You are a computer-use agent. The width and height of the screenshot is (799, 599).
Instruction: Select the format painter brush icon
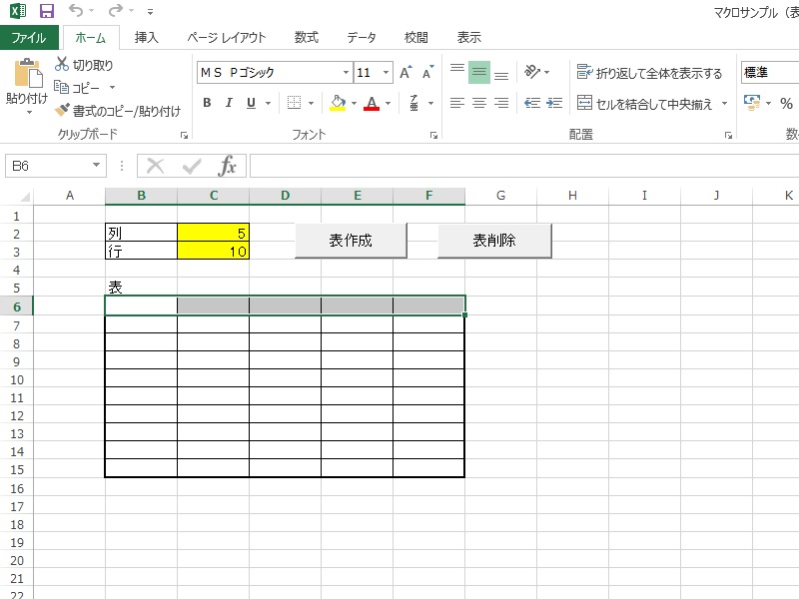[63, 111]
